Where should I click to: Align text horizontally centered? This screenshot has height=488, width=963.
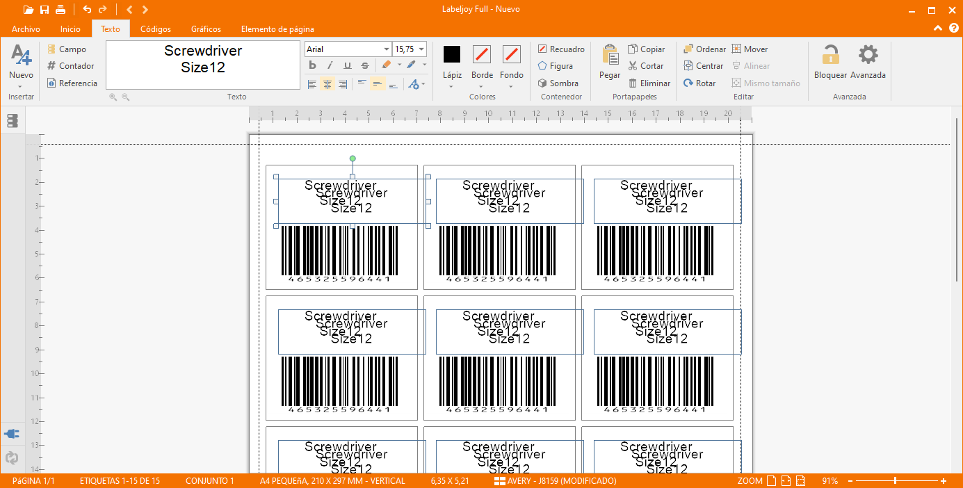(x=327, y=84)
